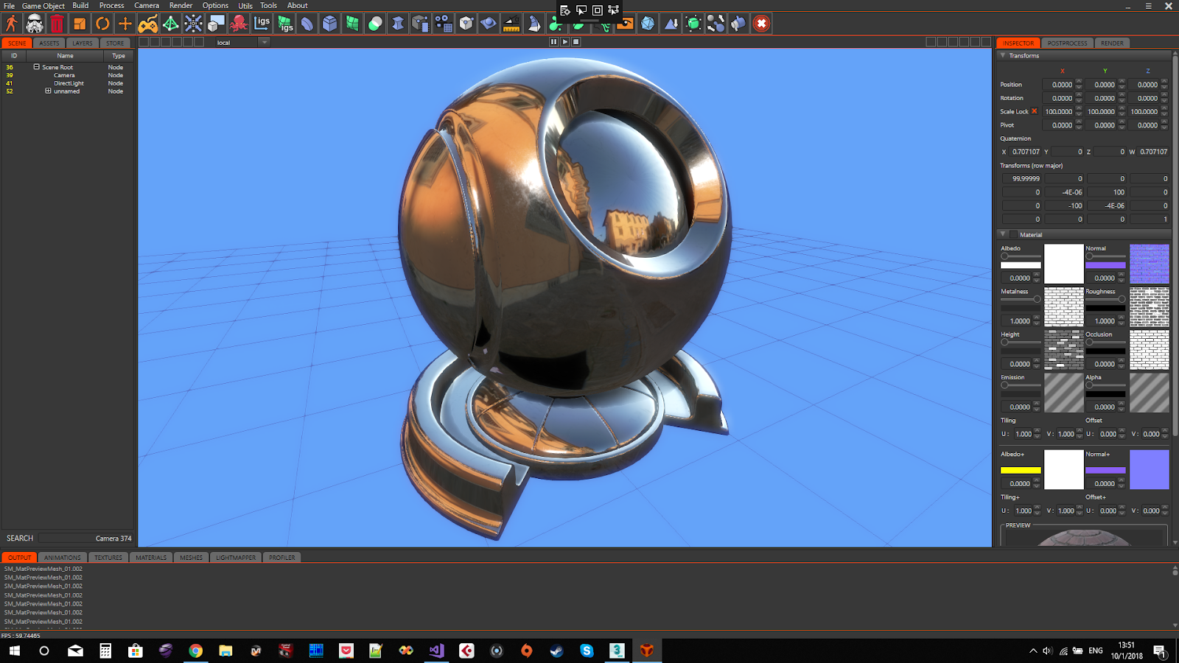Toggle Scale Lock in the Transforms panel

click(x=1033, y=112)
